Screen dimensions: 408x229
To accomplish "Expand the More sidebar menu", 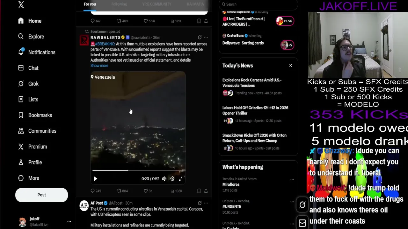I will pos(29,178).
